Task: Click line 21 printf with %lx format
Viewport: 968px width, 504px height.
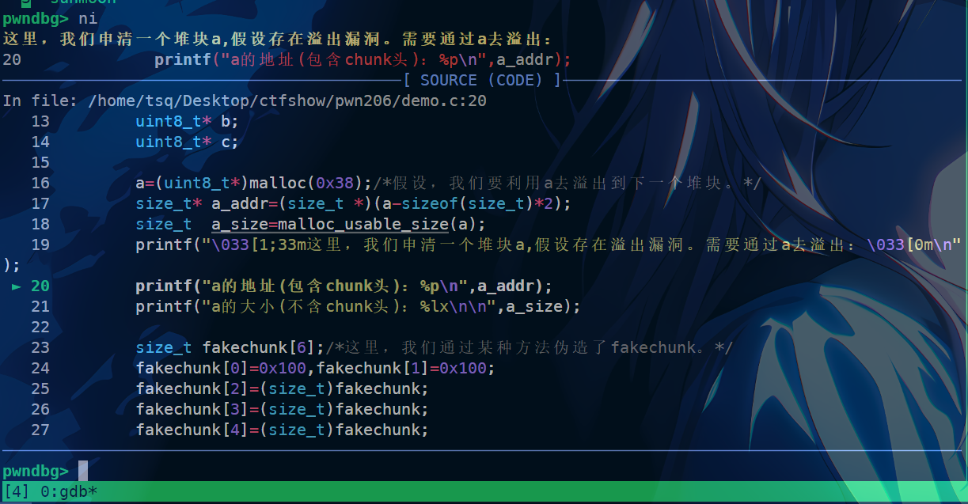Action: click(358, 306)
